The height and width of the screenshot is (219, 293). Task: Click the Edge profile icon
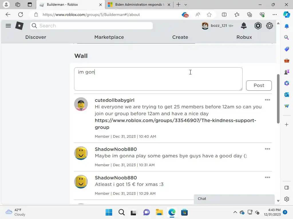[x=6, y=5]
